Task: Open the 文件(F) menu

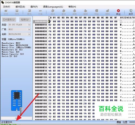Action: point(6,7)
